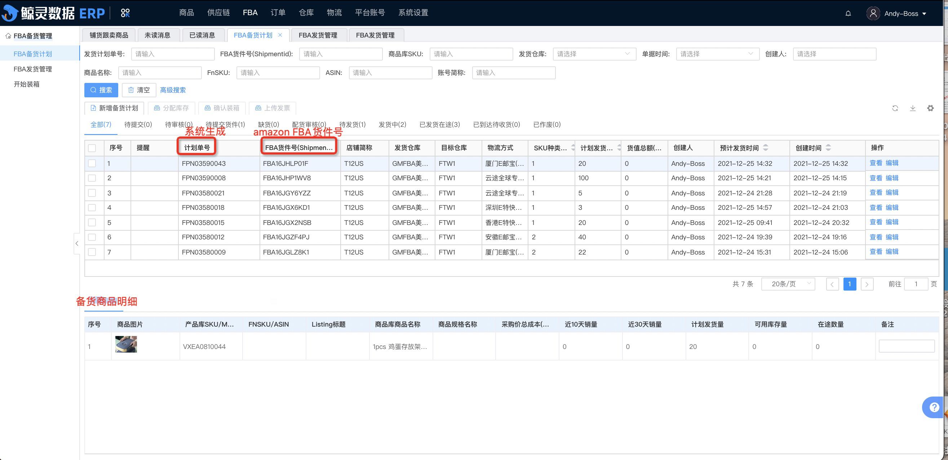The image size is (948, 460).
Task: Click 分配库存 button
Action: point(171,108)
